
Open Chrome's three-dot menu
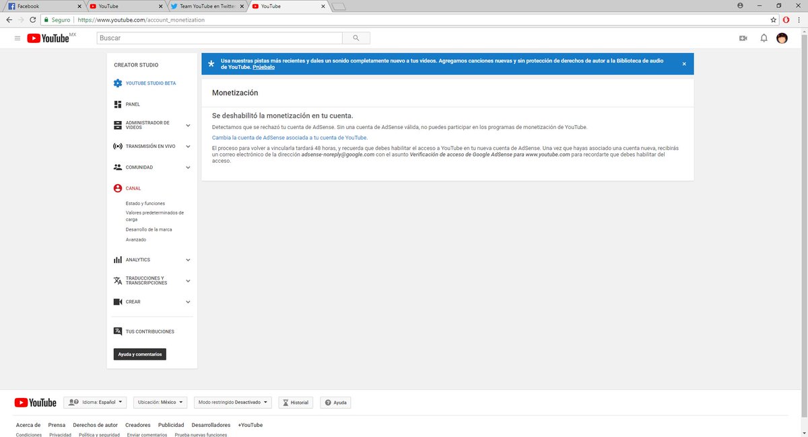[800, 20]
